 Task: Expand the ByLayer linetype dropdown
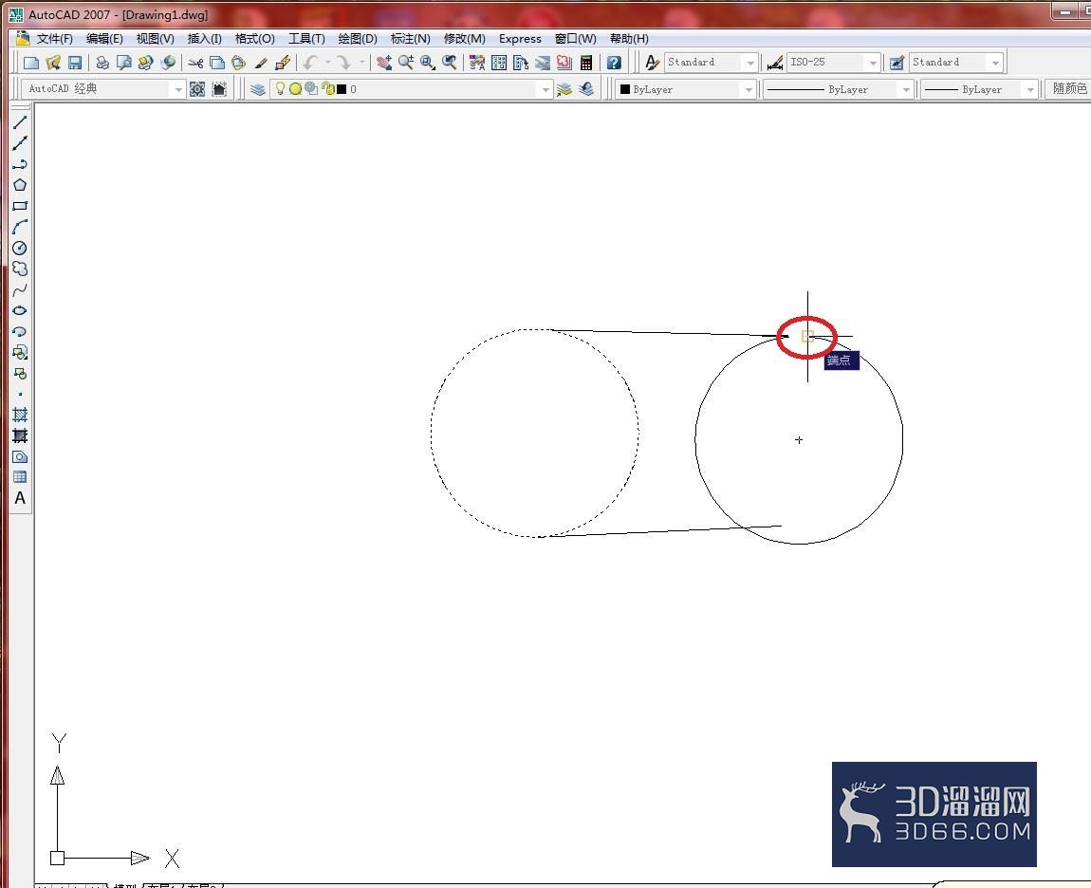906,89
